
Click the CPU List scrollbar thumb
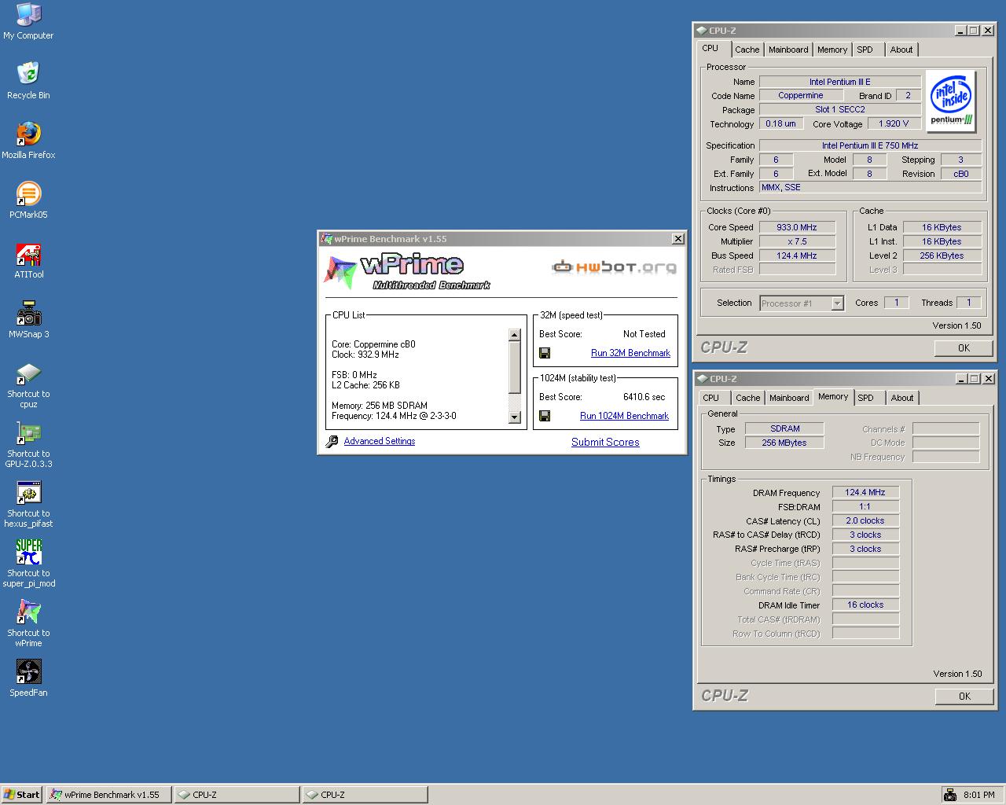(514, 368)
